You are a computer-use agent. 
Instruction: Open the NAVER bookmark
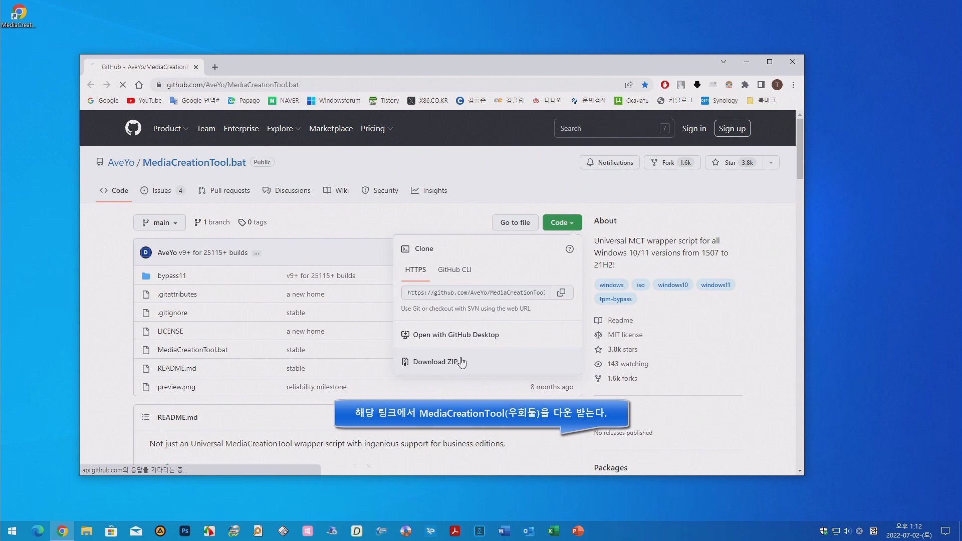click(284, 101)
